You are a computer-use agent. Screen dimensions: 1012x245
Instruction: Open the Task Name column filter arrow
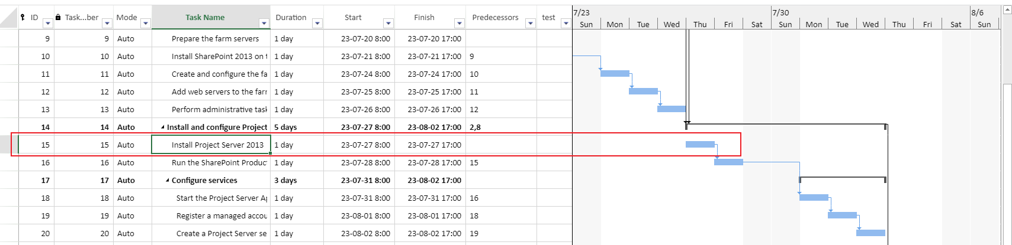pos(264,24)
